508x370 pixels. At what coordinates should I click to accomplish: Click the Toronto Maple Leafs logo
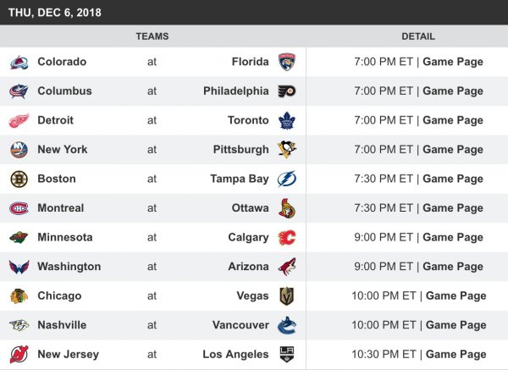click(x=287, y=120)
